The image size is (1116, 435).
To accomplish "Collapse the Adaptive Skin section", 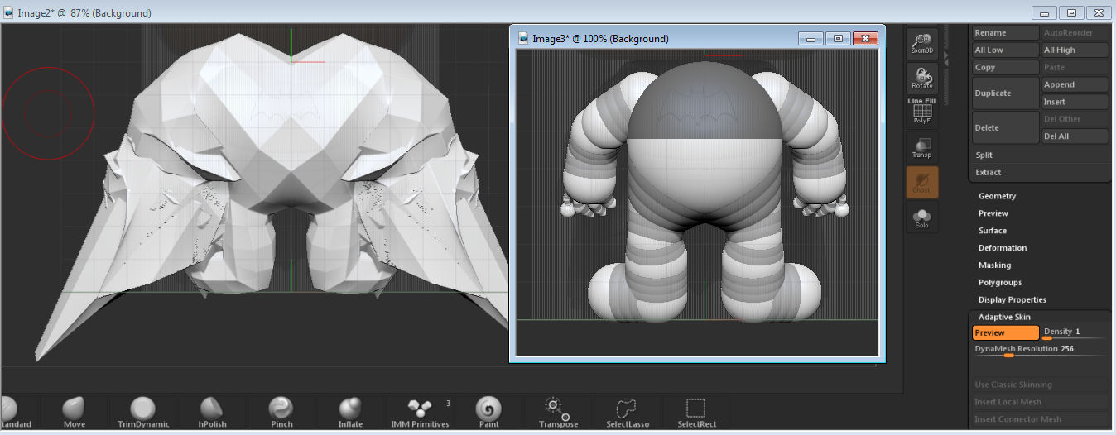I will click(1004, 318).
